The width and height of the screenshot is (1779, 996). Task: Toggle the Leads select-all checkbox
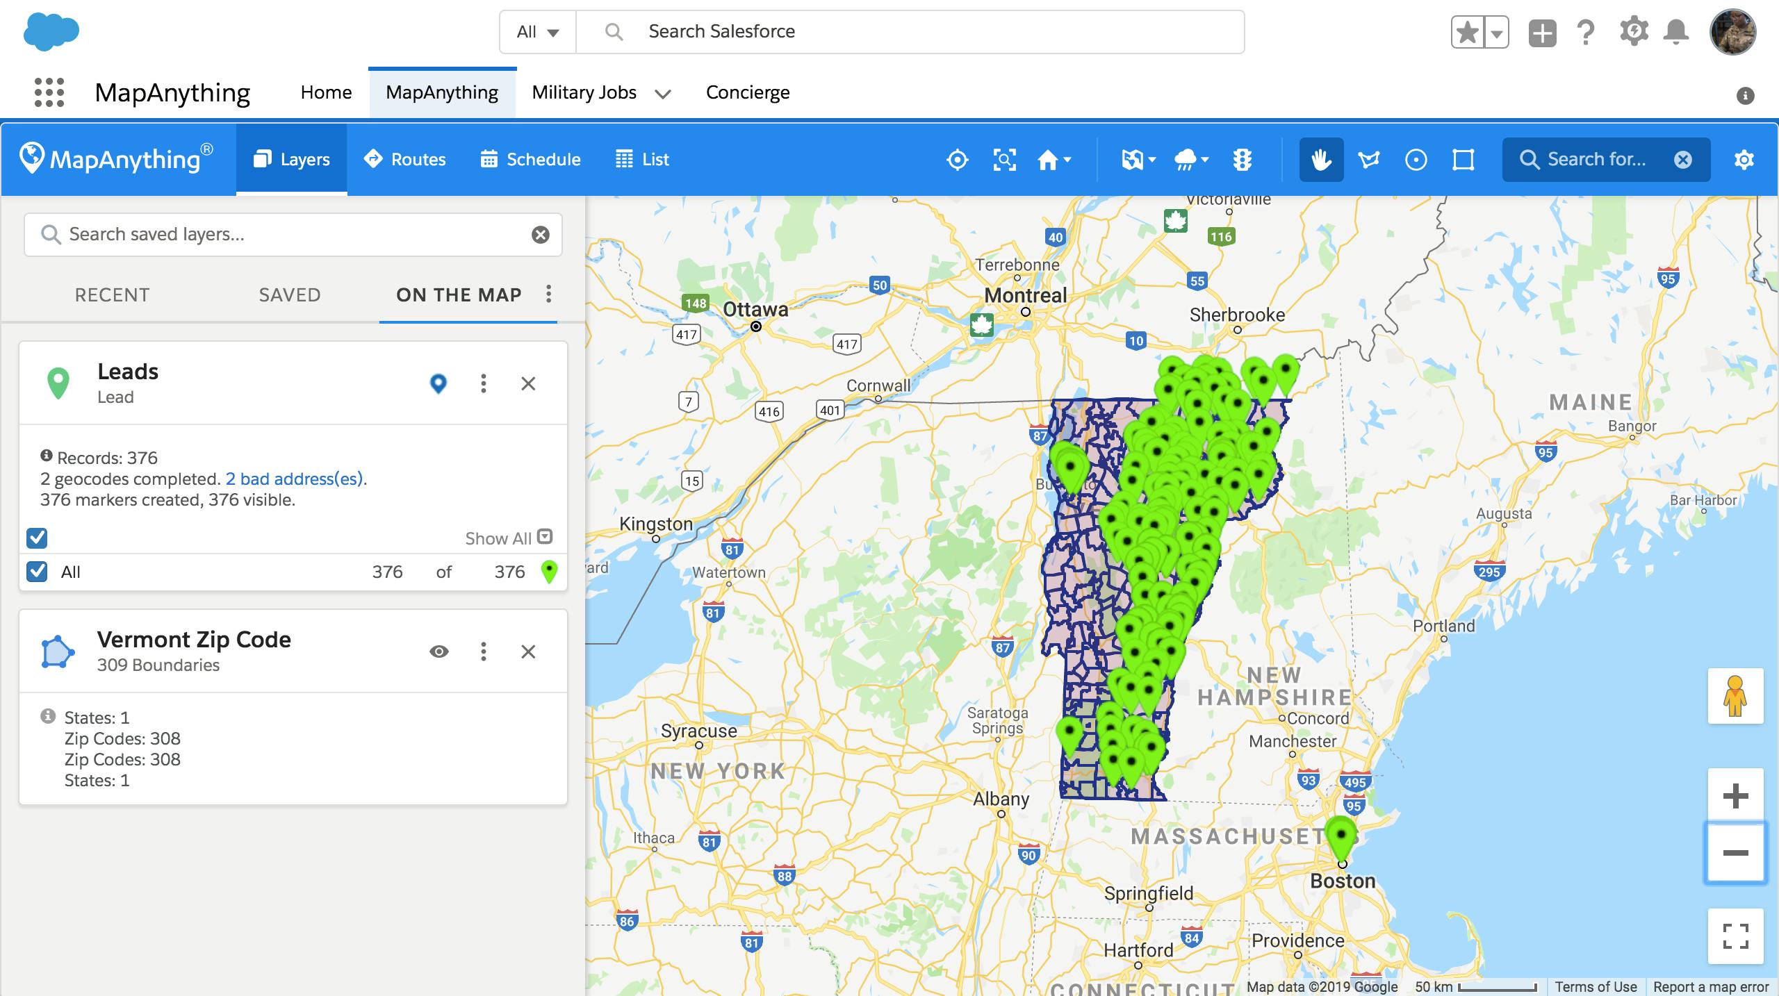37,538
